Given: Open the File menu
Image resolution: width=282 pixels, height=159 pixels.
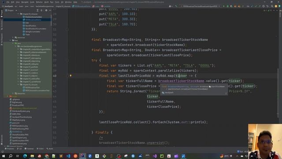Looking at the screenshot, I should (x=8, y=2).
